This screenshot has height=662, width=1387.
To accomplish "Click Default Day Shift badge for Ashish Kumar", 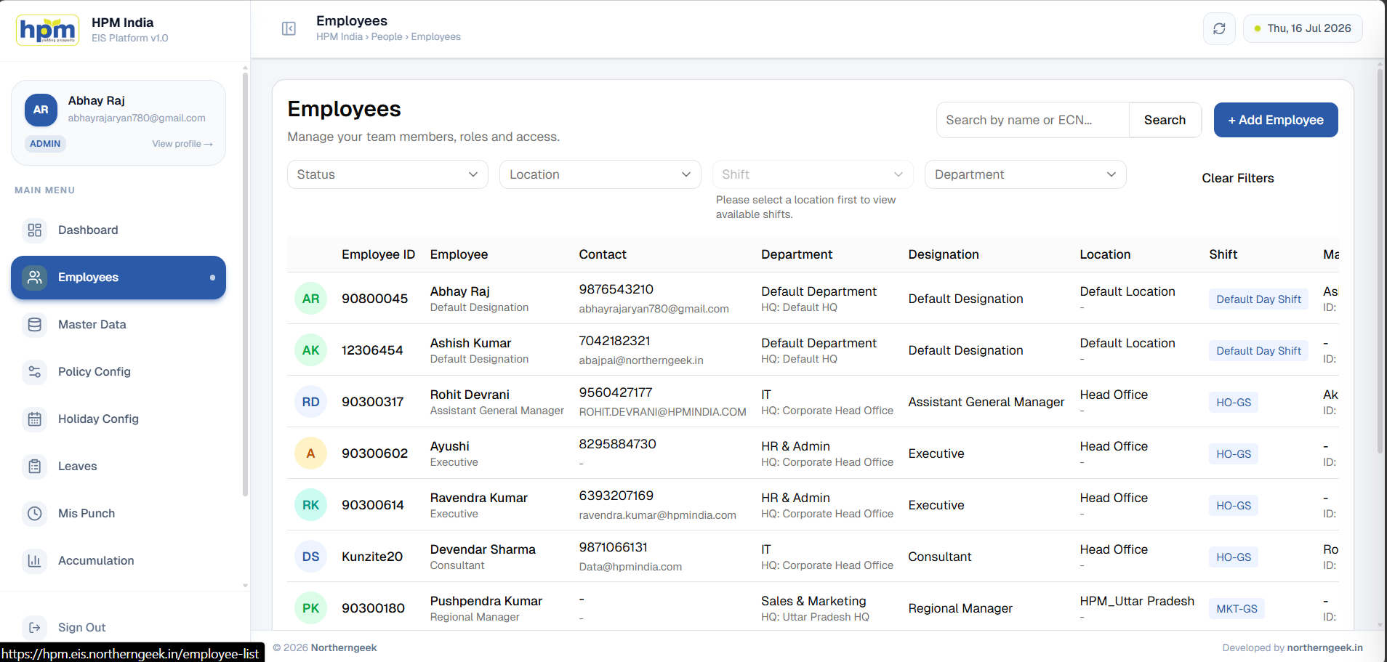I will (x=1258, y=351).
